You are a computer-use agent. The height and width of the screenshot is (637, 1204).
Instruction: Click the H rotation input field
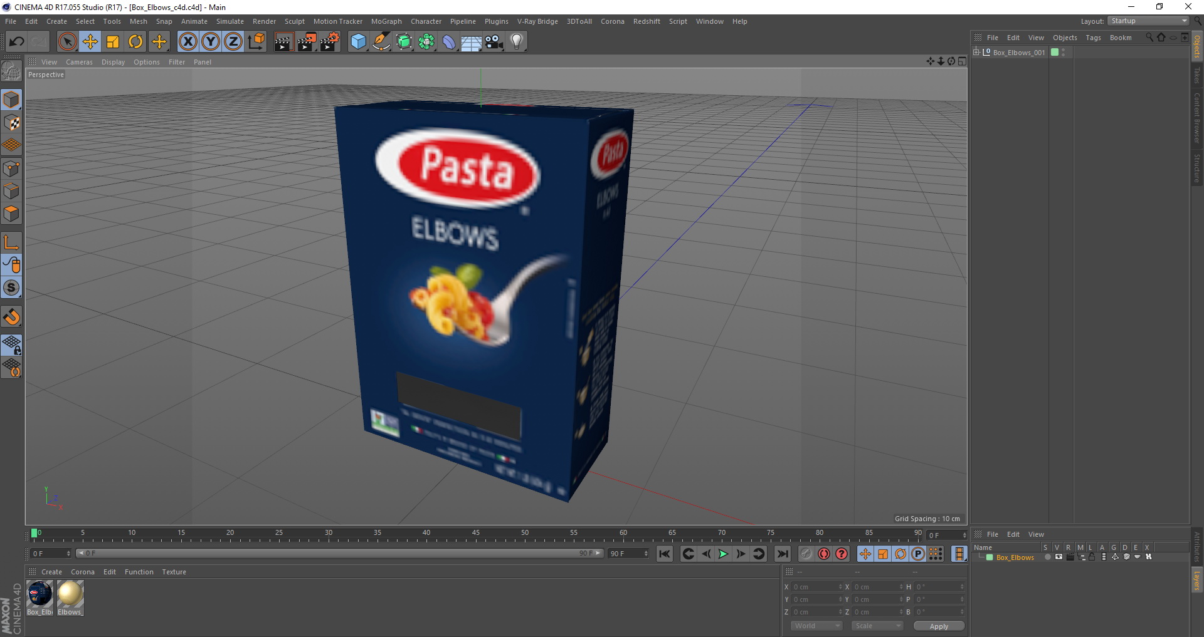pyautogui.click(x=940, y=587)
